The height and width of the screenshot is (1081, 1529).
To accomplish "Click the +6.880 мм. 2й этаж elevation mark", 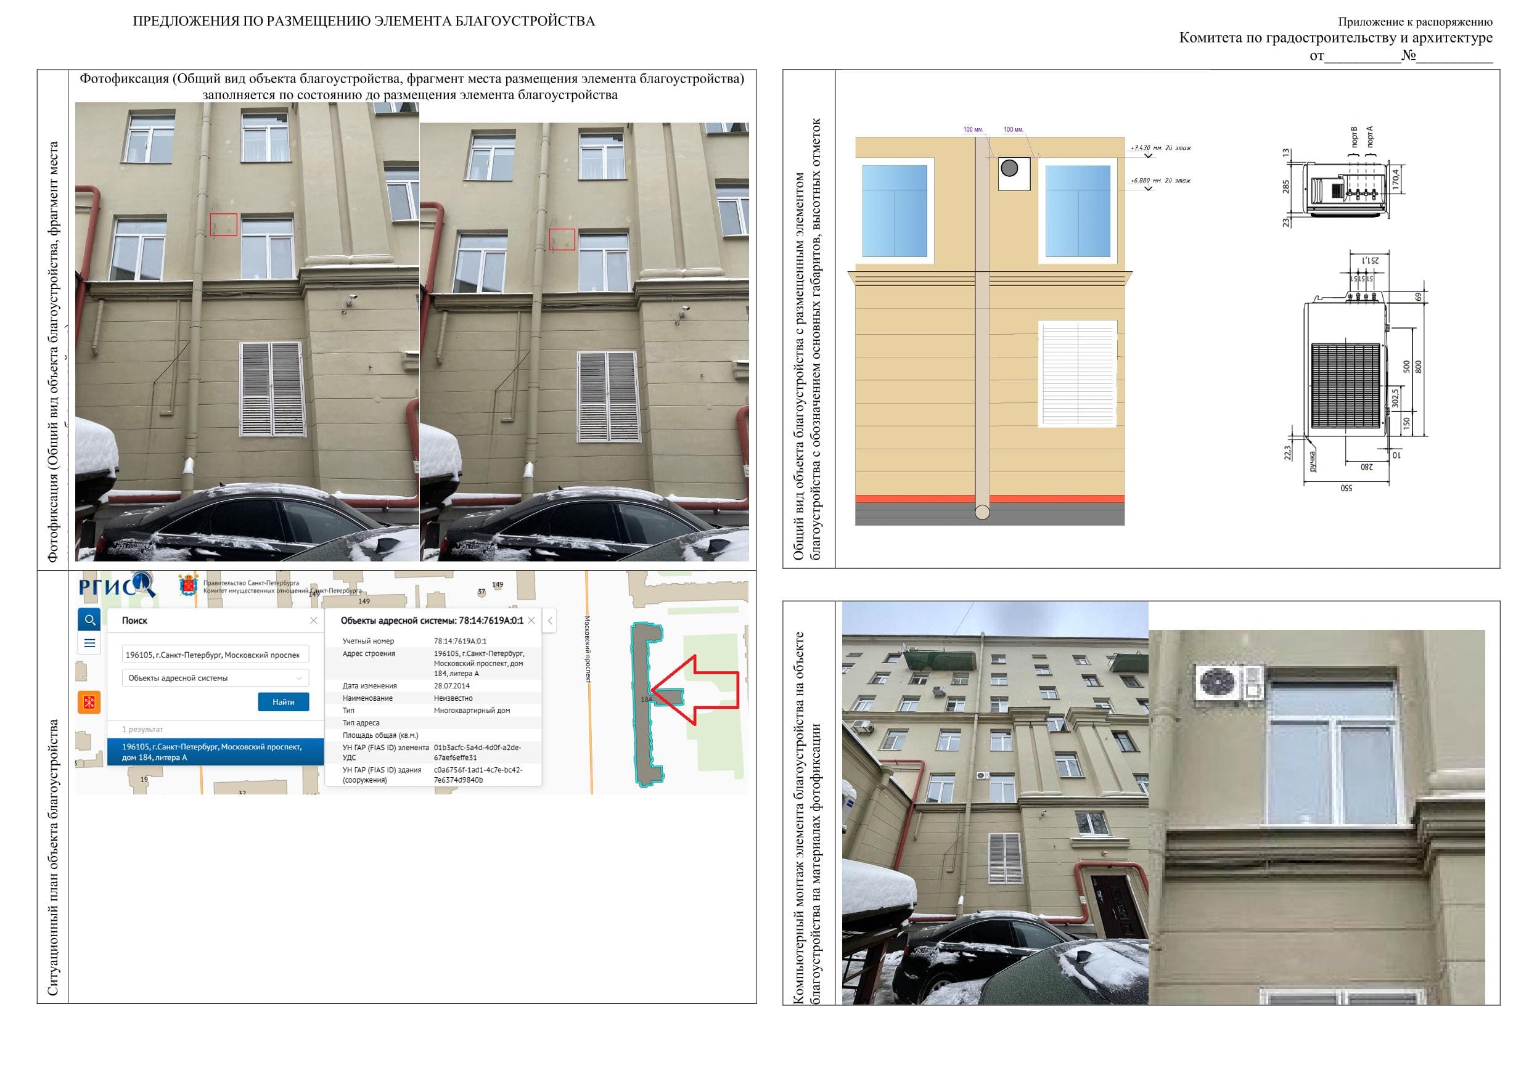I will pos(1161,181).
